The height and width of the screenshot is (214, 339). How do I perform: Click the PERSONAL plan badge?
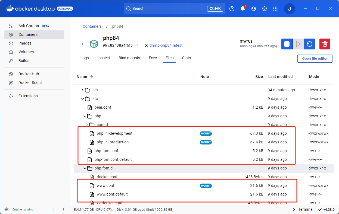[x=65, y=9]
